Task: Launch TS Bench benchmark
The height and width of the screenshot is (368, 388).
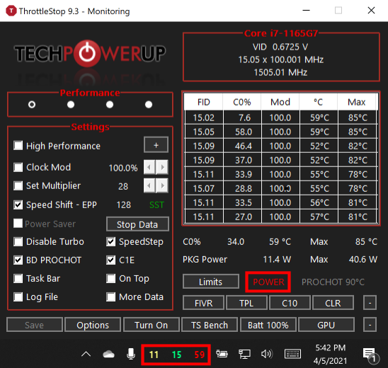Action: coord(210,325)
